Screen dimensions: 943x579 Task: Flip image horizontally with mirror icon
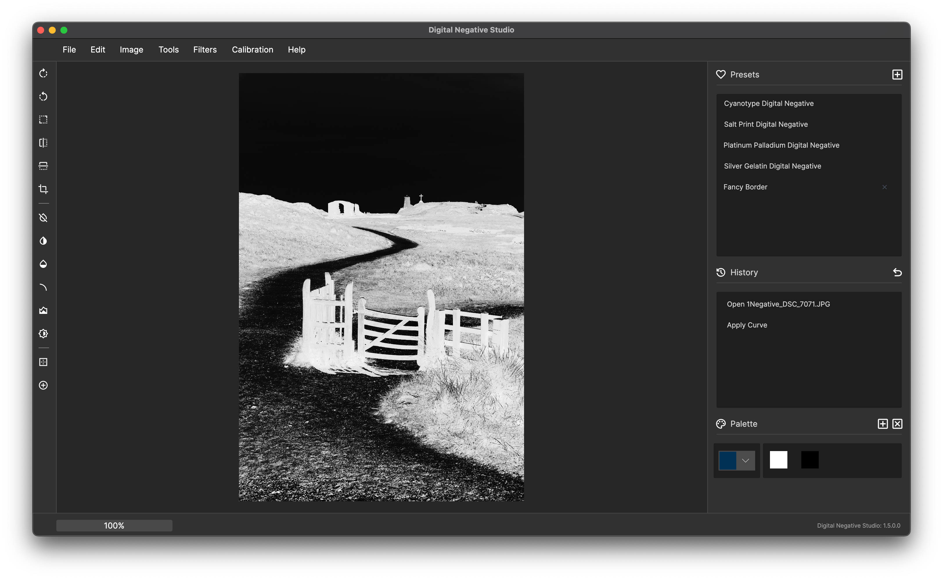43,143
